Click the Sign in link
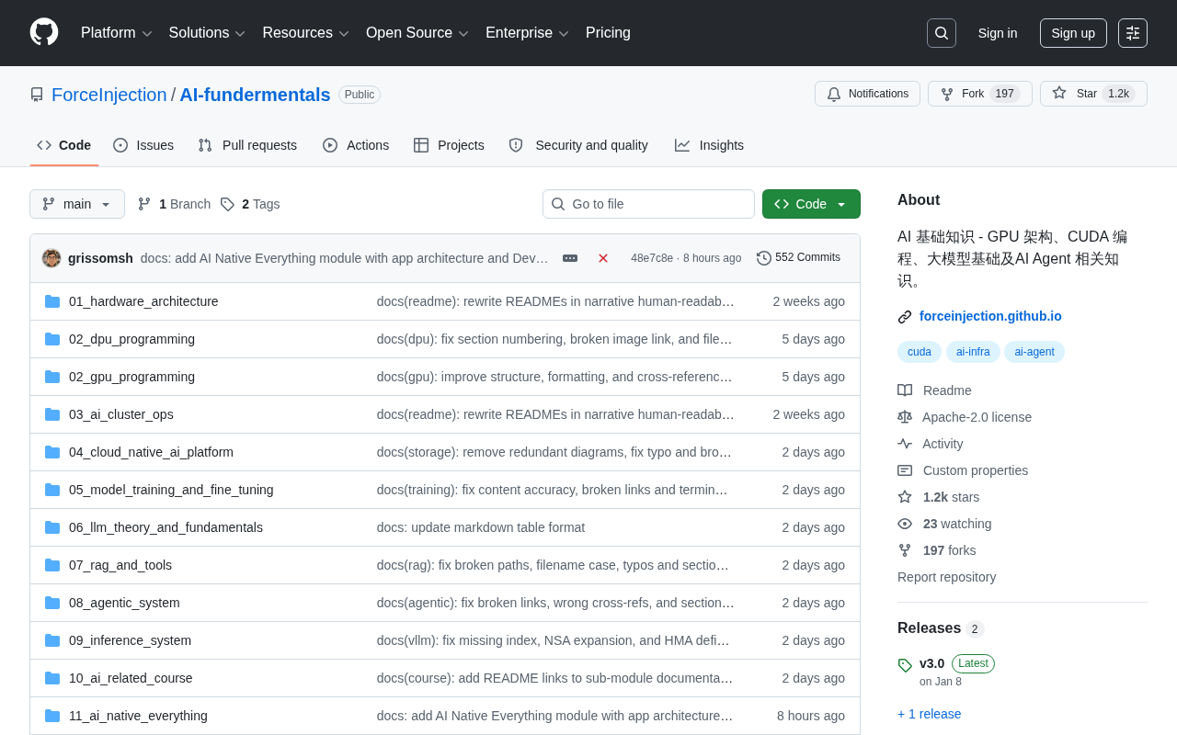1177x735 pixels. 998,33
